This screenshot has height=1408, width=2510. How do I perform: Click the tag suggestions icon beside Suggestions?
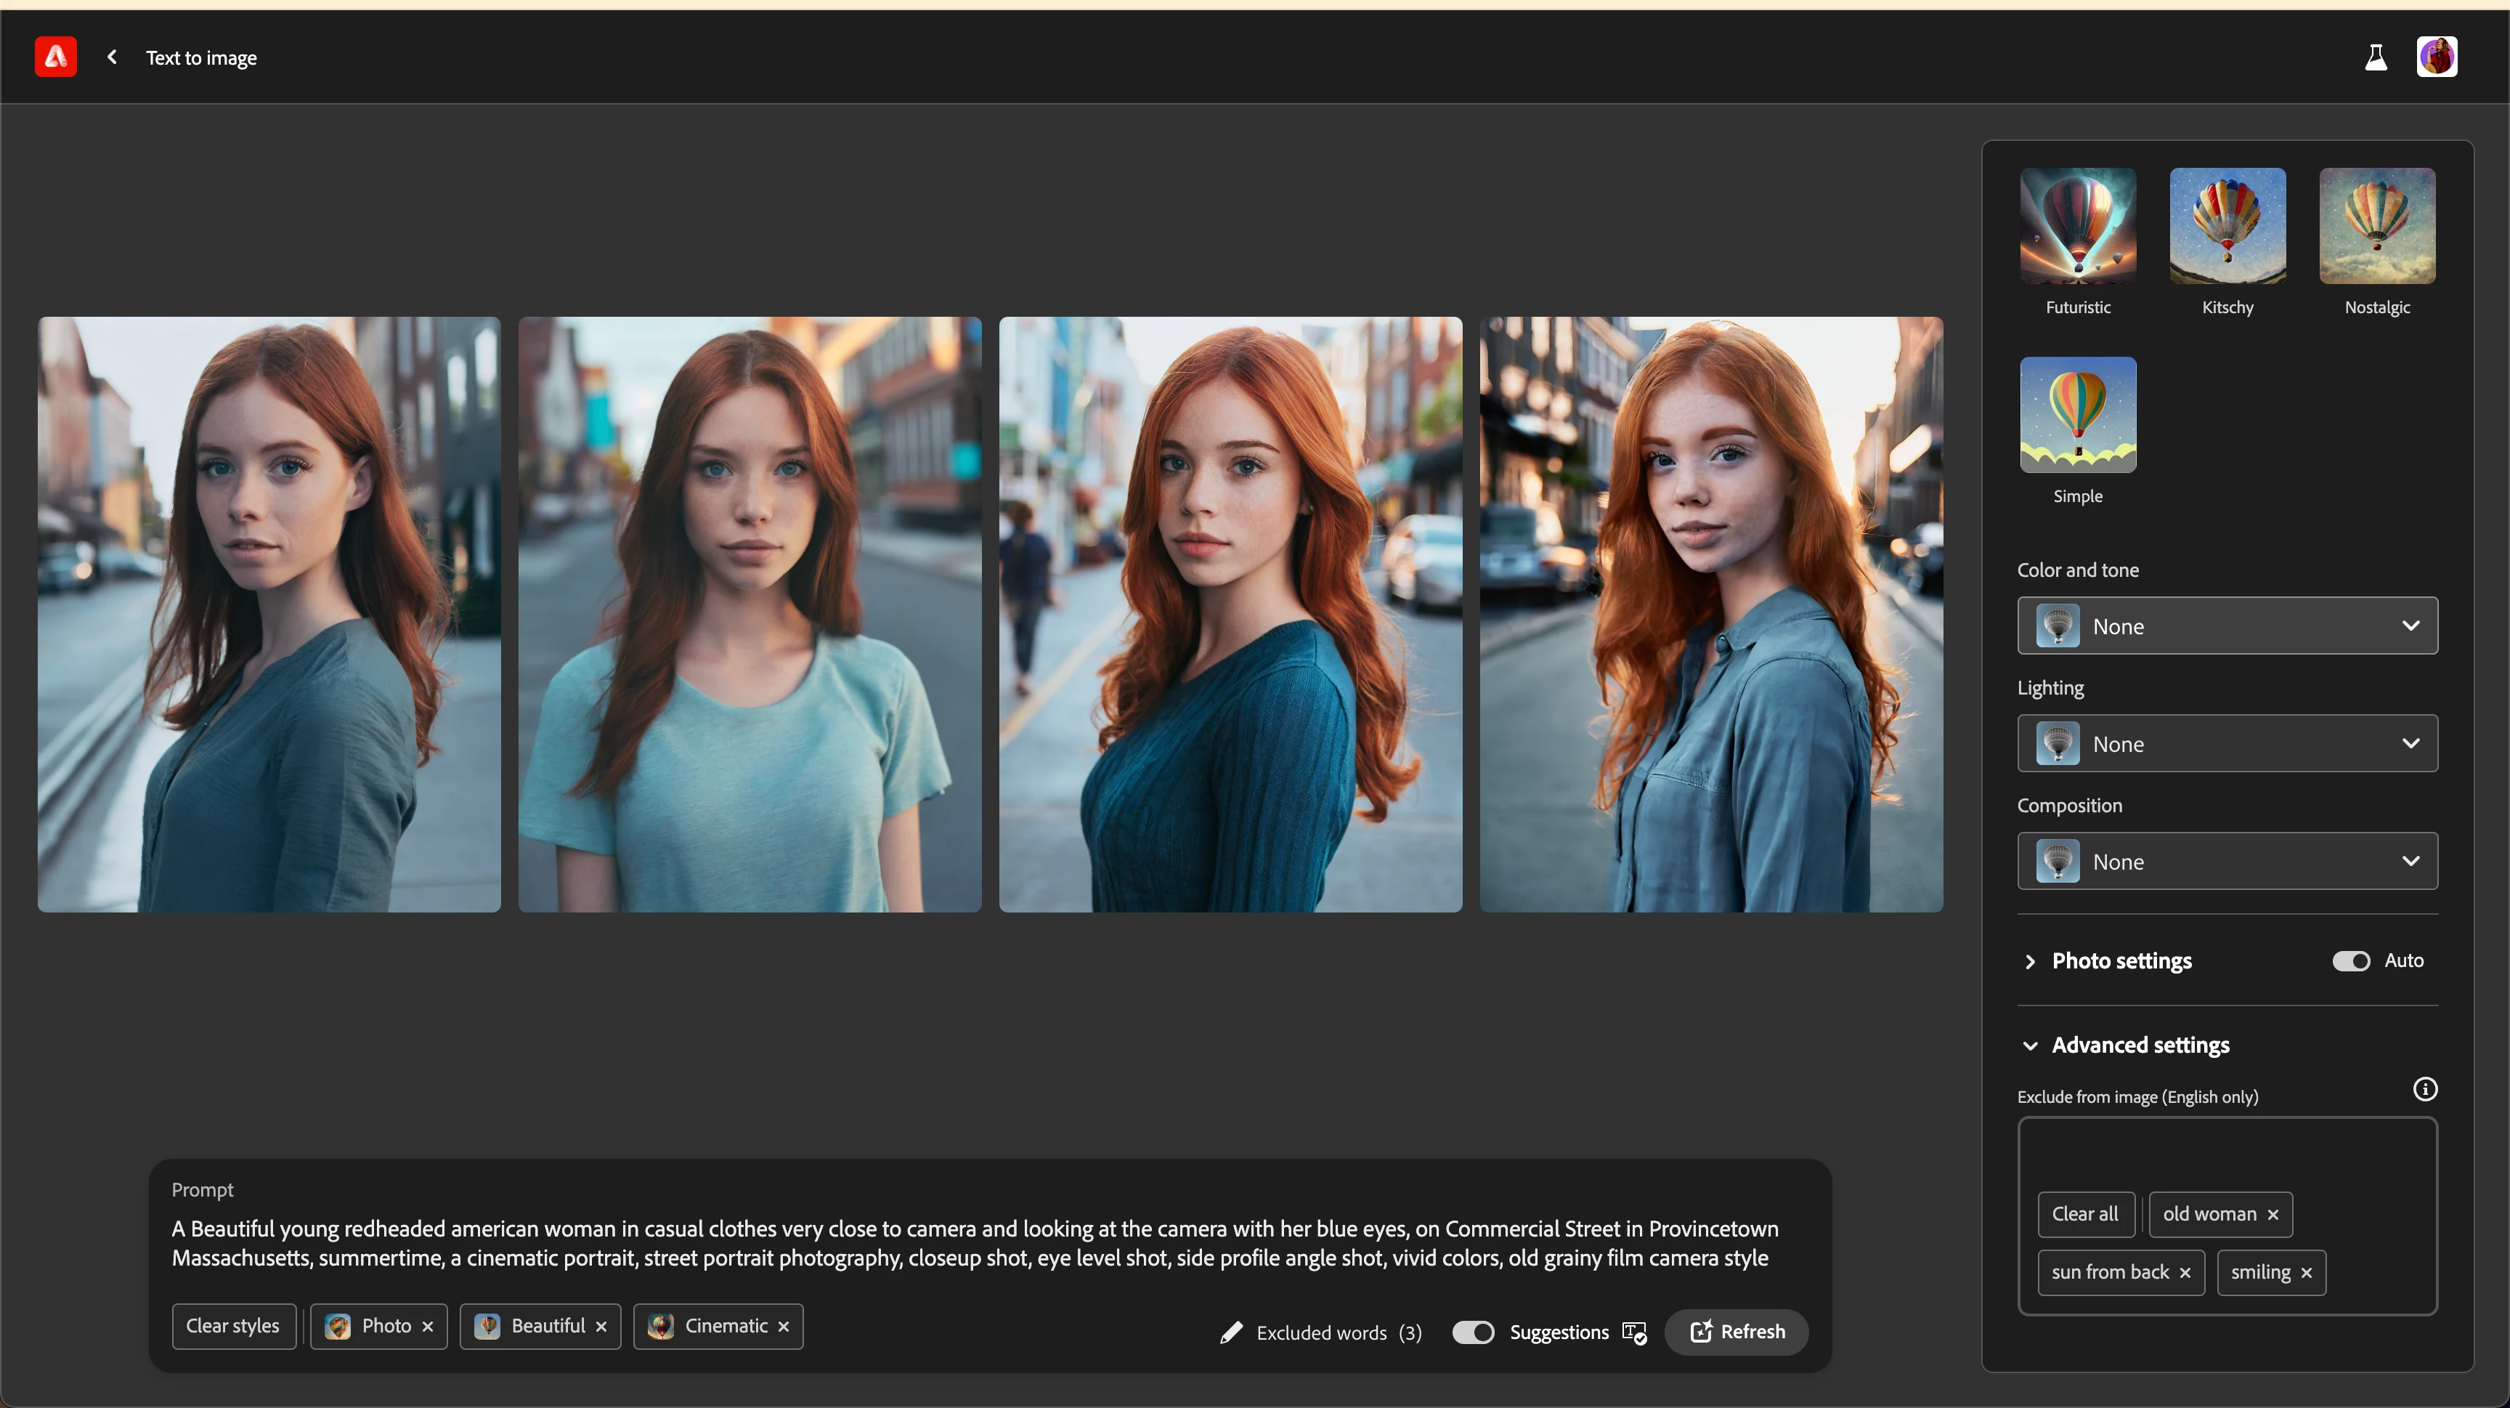coord(1634,1332)
